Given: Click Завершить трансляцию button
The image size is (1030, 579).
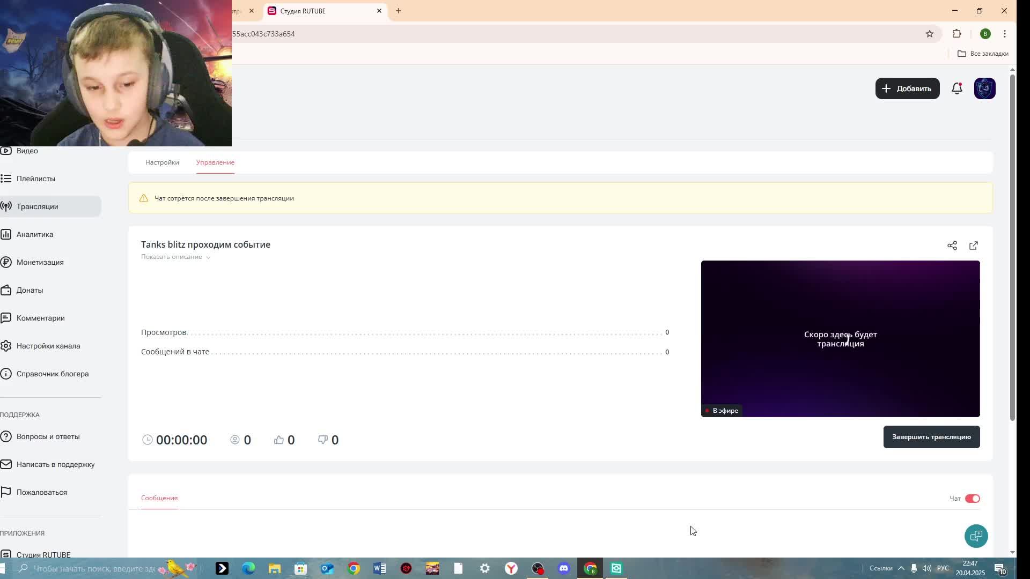Looking at the screenshot, I should (931, 437).
